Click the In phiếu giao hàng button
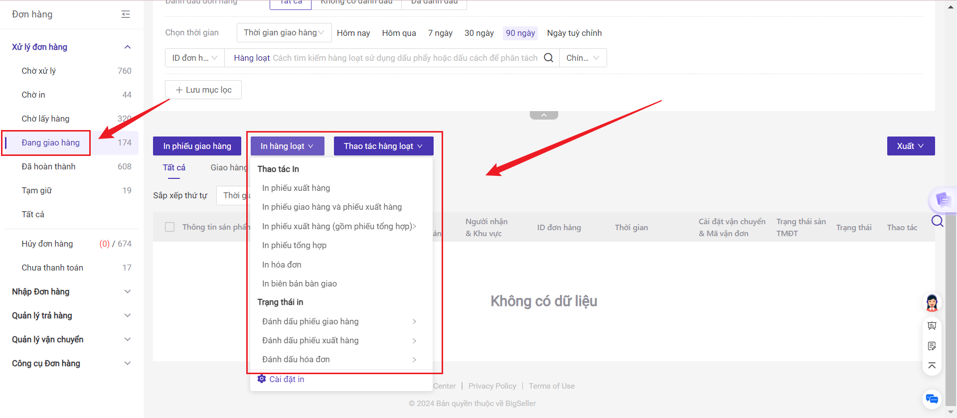 (197, 146)
